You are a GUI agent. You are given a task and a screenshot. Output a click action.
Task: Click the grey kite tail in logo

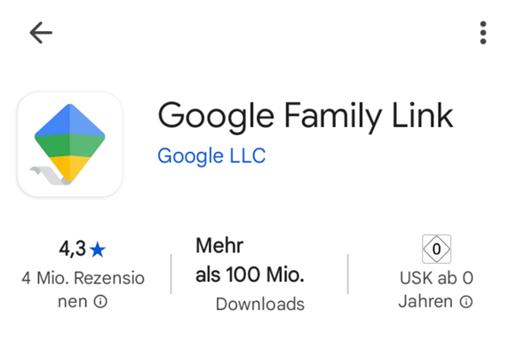pos(49,176)
